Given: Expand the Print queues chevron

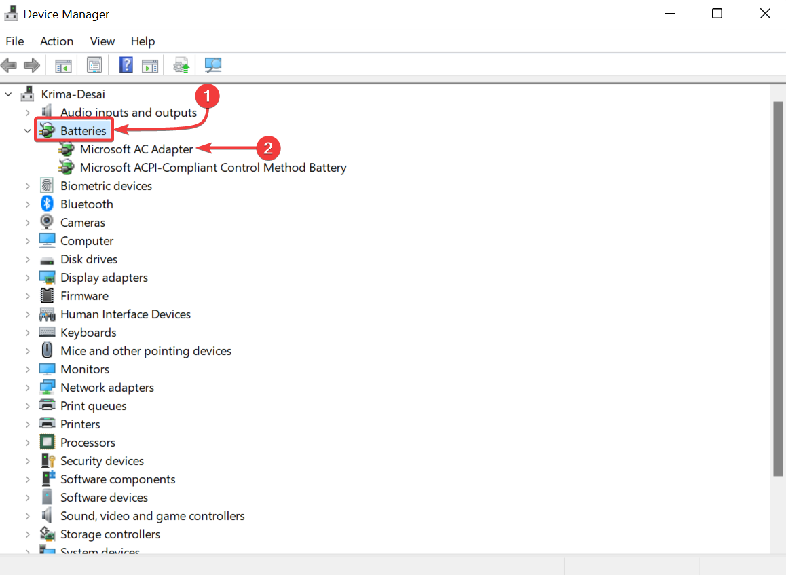Looking at the screenshot, I should (x=28, y=405).
